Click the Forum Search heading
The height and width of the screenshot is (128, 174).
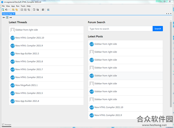coord(97,22)
